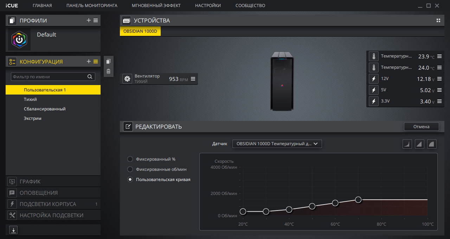
Task: Open the НАСТРОЙКИ menu tab
Action: coord(208,6)
